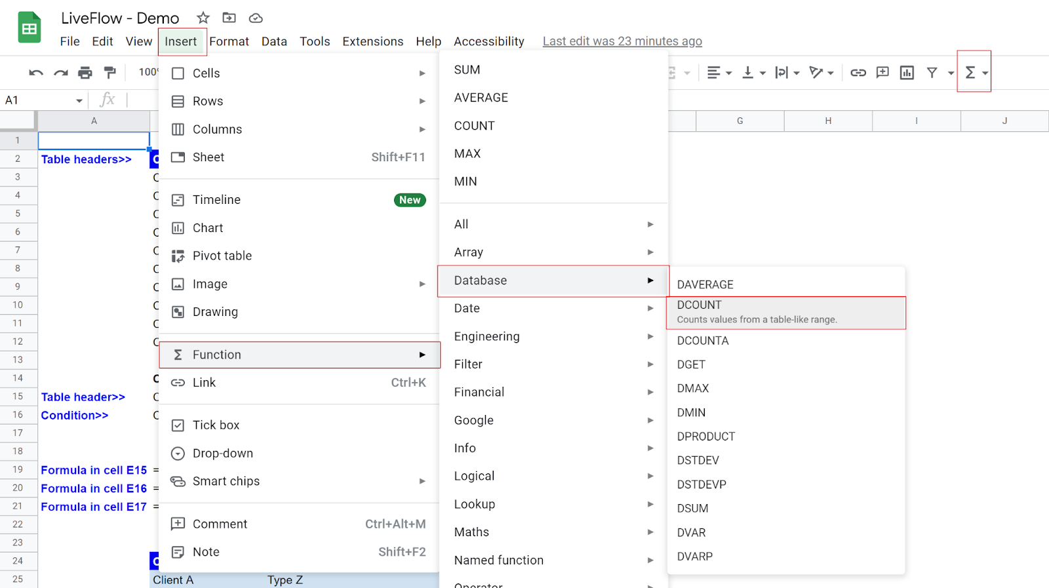1049x588 pixels.
Task: Insert a Link from menu
Action: point(298,383)
